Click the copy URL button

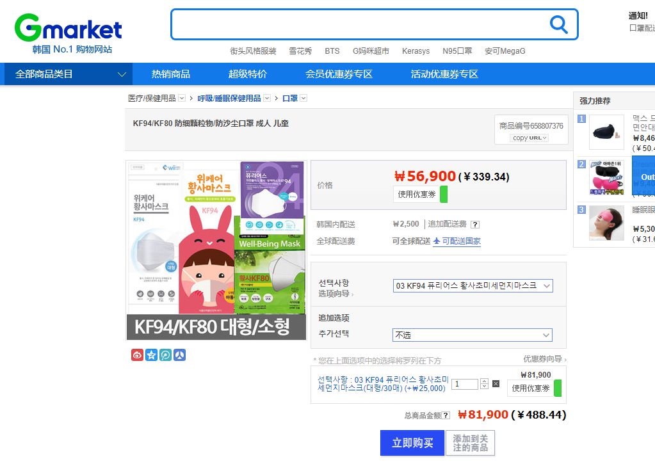pos(530,138)
